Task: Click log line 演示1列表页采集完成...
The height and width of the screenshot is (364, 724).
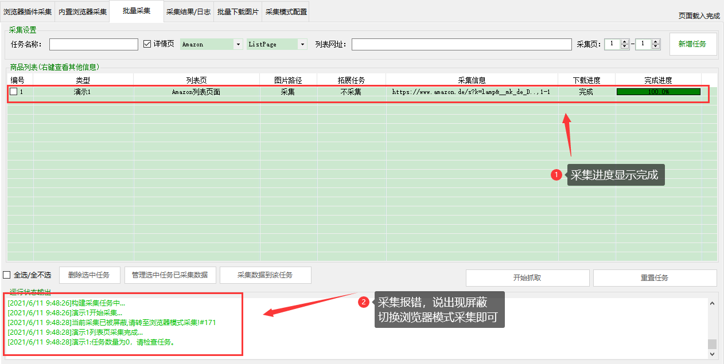Action: pyautogui.click(x=76, y=332)
